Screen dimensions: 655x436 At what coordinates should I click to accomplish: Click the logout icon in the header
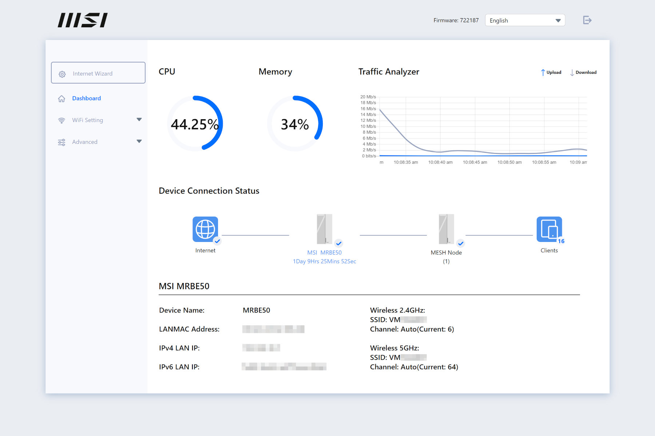pos(587,20)
